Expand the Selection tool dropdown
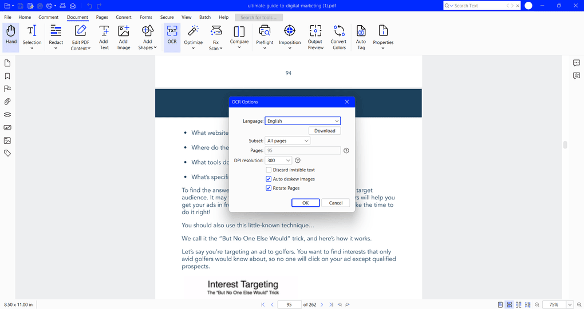The height and width of the screenshot is (309, 584). click(x=32, y=49)
